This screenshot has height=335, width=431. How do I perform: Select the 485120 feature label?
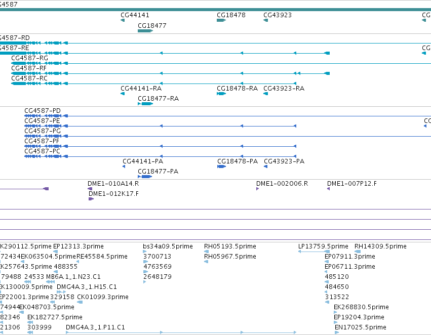click(x=337, y=276)
